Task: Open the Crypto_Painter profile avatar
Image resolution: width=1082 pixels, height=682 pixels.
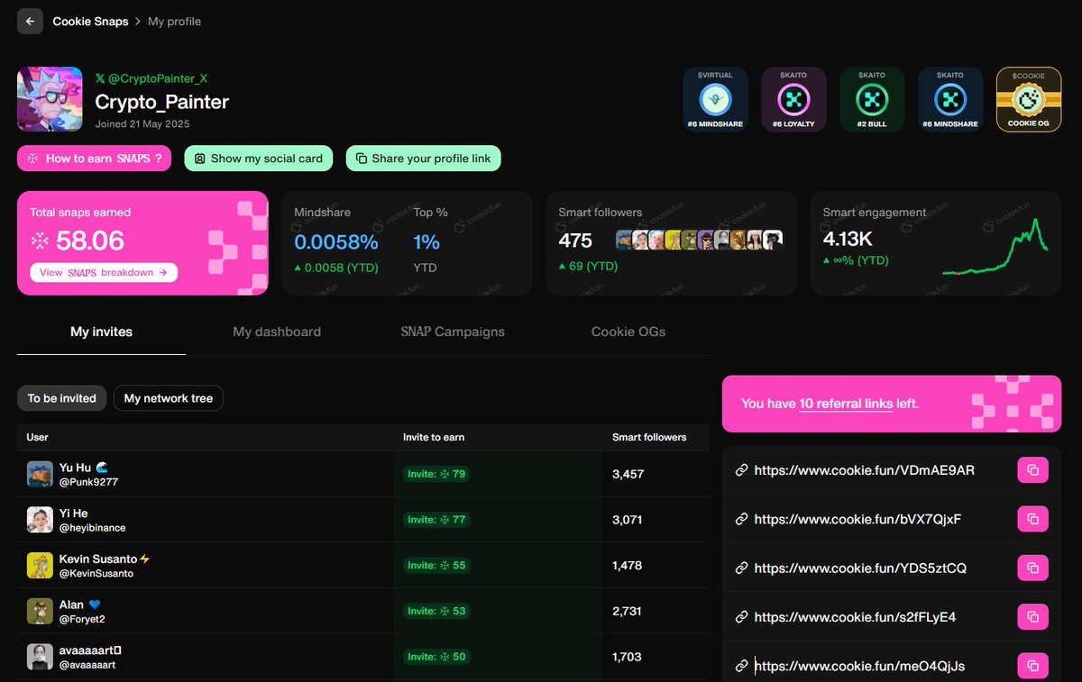Action: click(50, 100)
